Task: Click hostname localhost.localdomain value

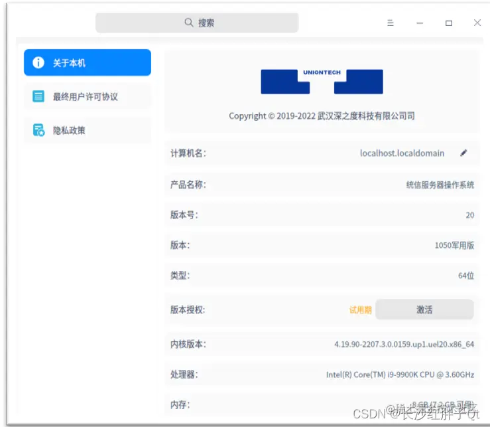Action: [402, 153]
